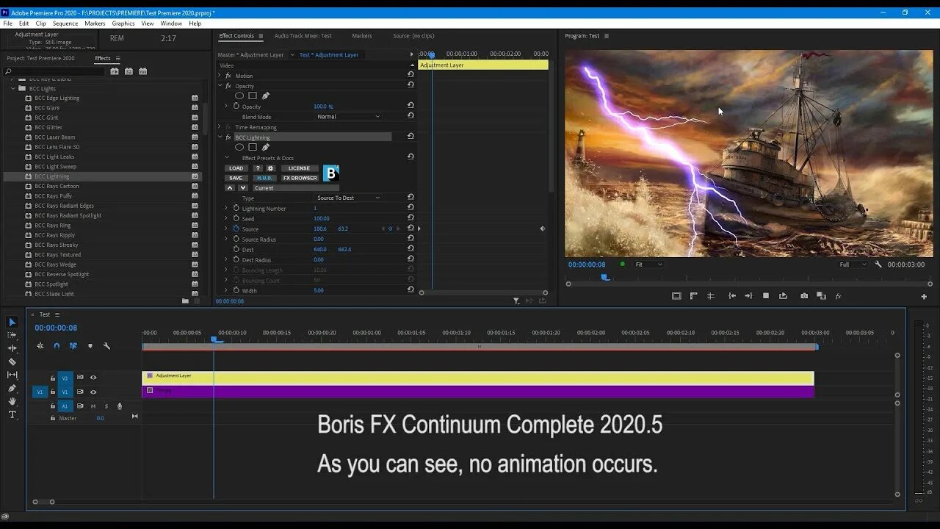
Task: Open the Fit zoom level dropdown
Action: (648, 264)
